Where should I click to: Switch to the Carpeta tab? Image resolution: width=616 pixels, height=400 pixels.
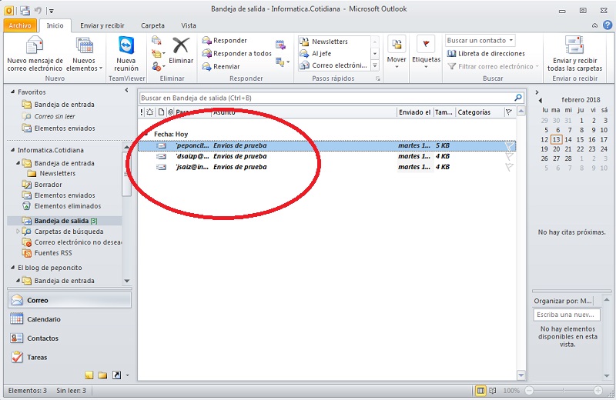click(x=152, y=25)
